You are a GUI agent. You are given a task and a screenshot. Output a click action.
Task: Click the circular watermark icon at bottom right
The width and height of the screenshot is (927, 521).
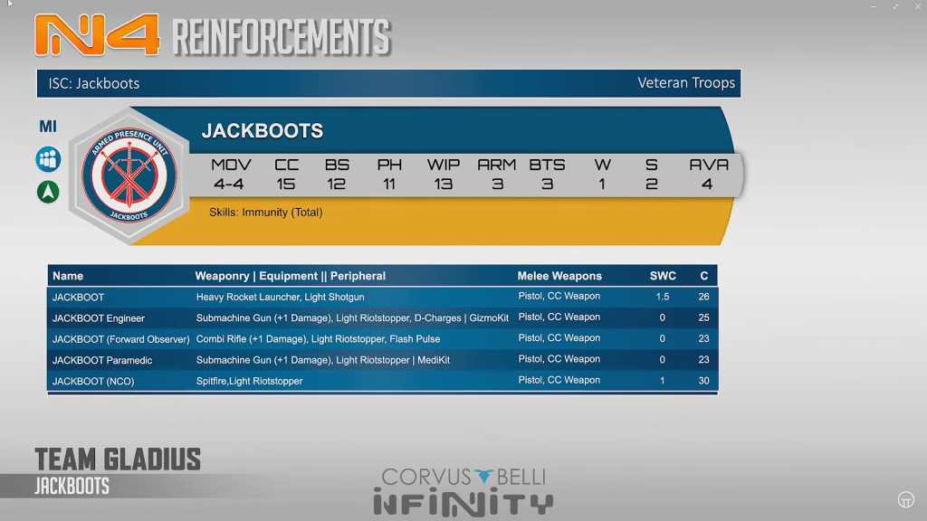[x=904, y=499]
